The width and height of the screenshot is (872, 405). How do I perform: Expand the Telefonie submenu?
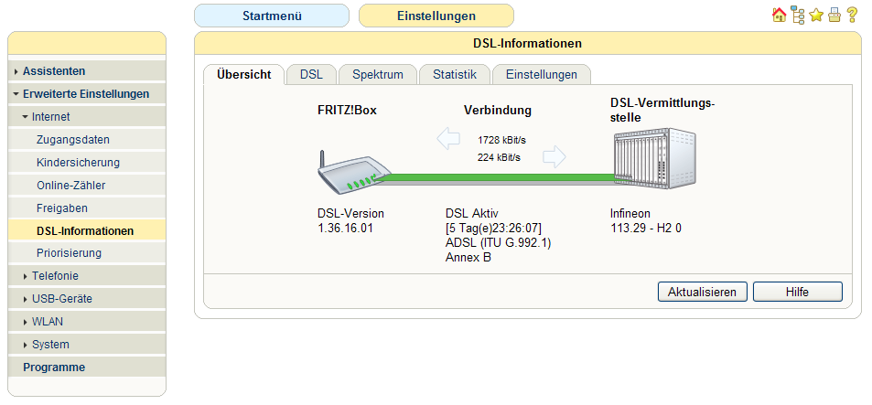coord(55,275)
